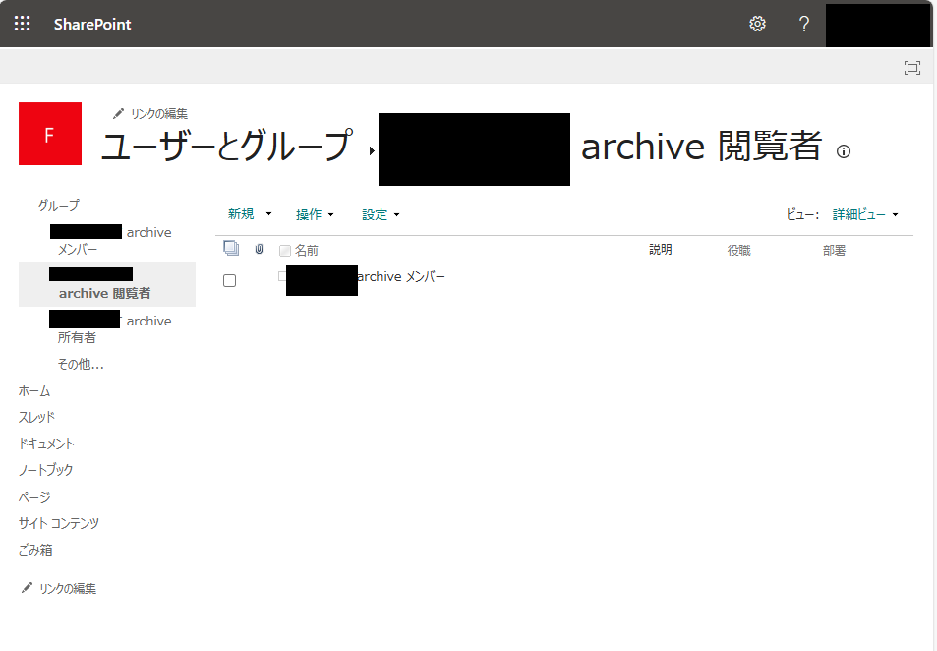Sort by the 名前 column header

click(307, 251)
